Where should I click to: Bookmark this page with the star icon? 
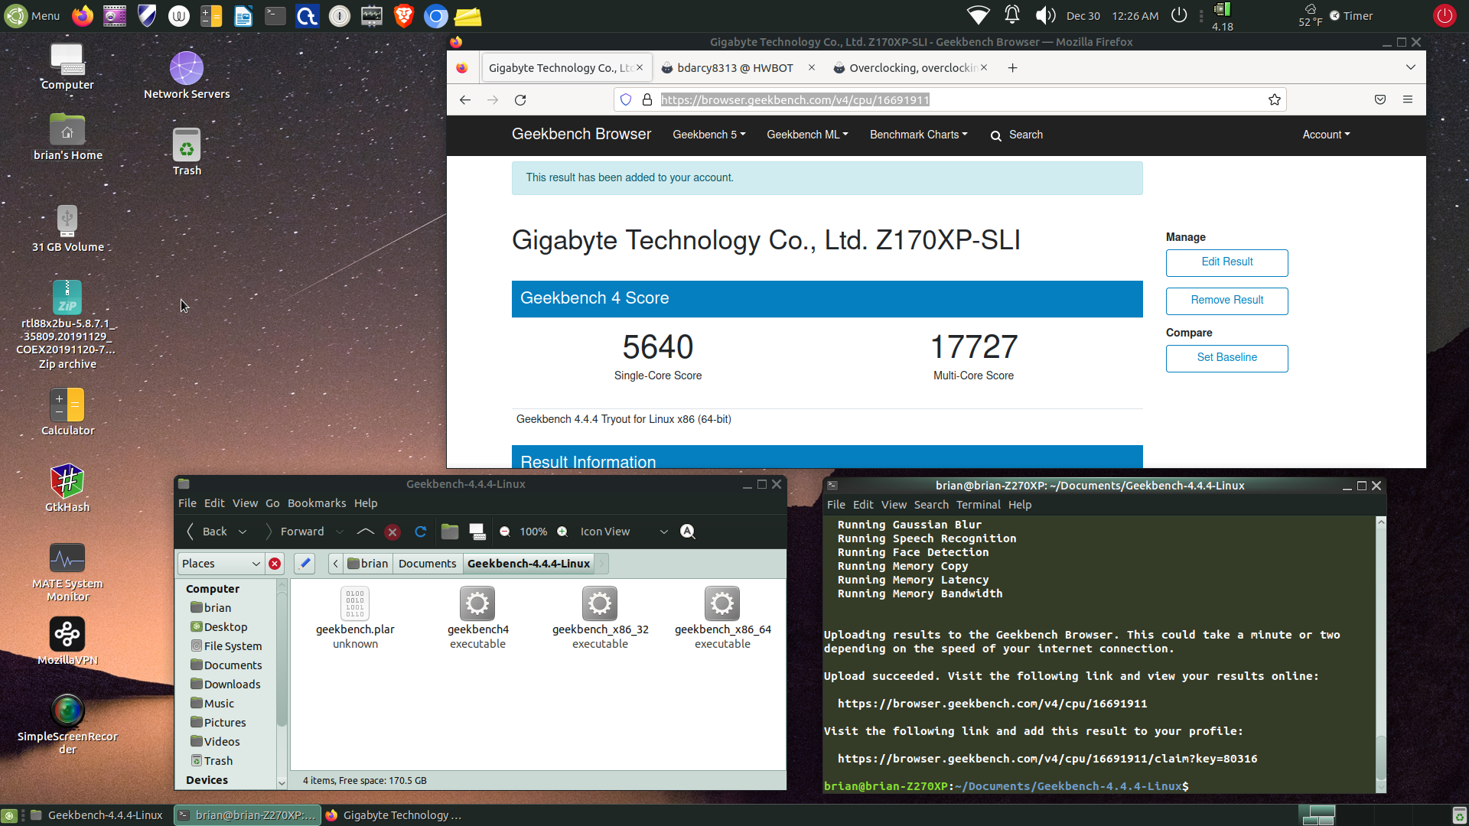click(x=1274, y=100)
